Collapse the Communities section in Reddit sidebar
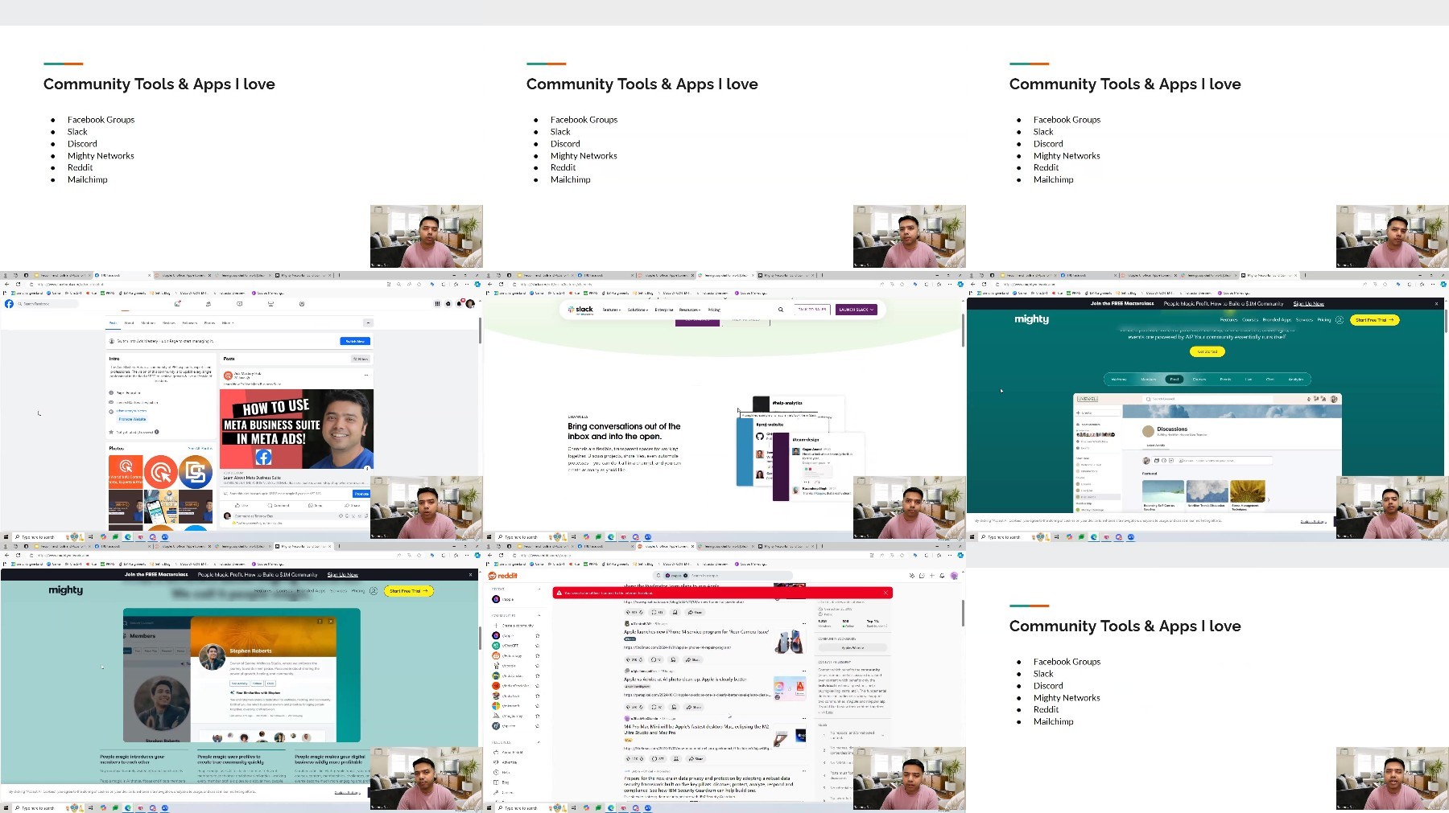Viewport: 1449px width, 813px height. point(538,615)
